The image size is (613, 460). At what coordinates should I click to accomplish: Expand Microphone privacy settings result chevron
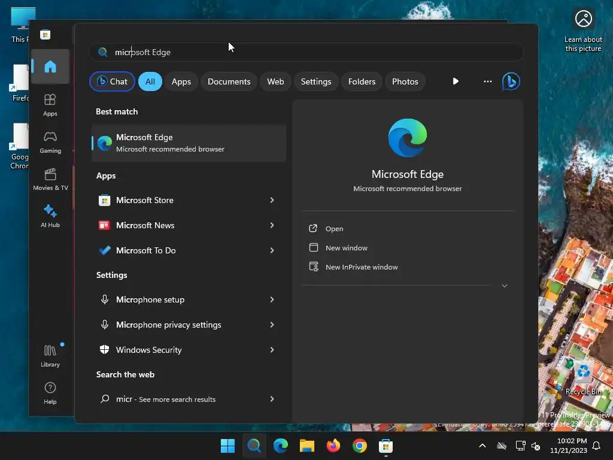coord(272,325)
